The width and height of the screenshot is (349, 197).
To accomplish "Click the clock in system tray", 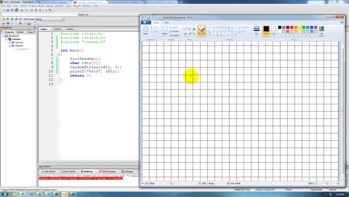I will click(x=340, y=195).
